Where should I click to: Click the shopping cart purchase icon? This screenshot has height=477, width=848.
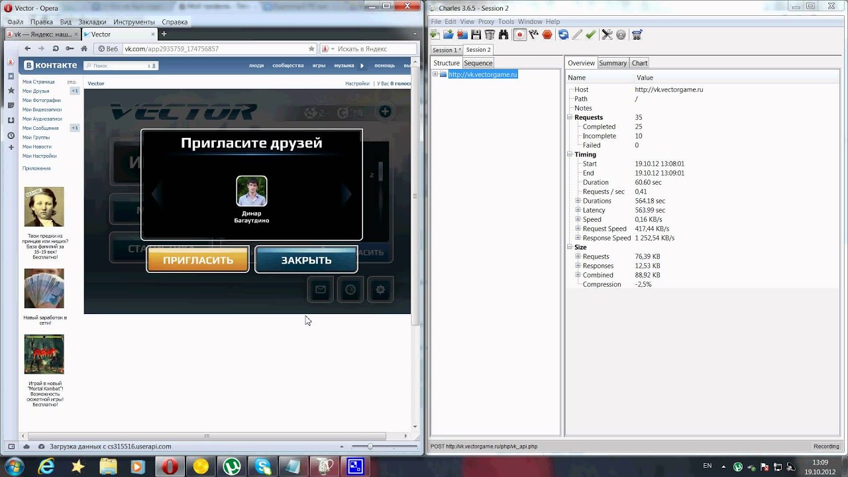pos(637,34)
